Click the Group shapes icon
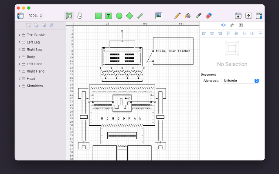The height and width of the screenshot is (174, 279). pos(28,25)
